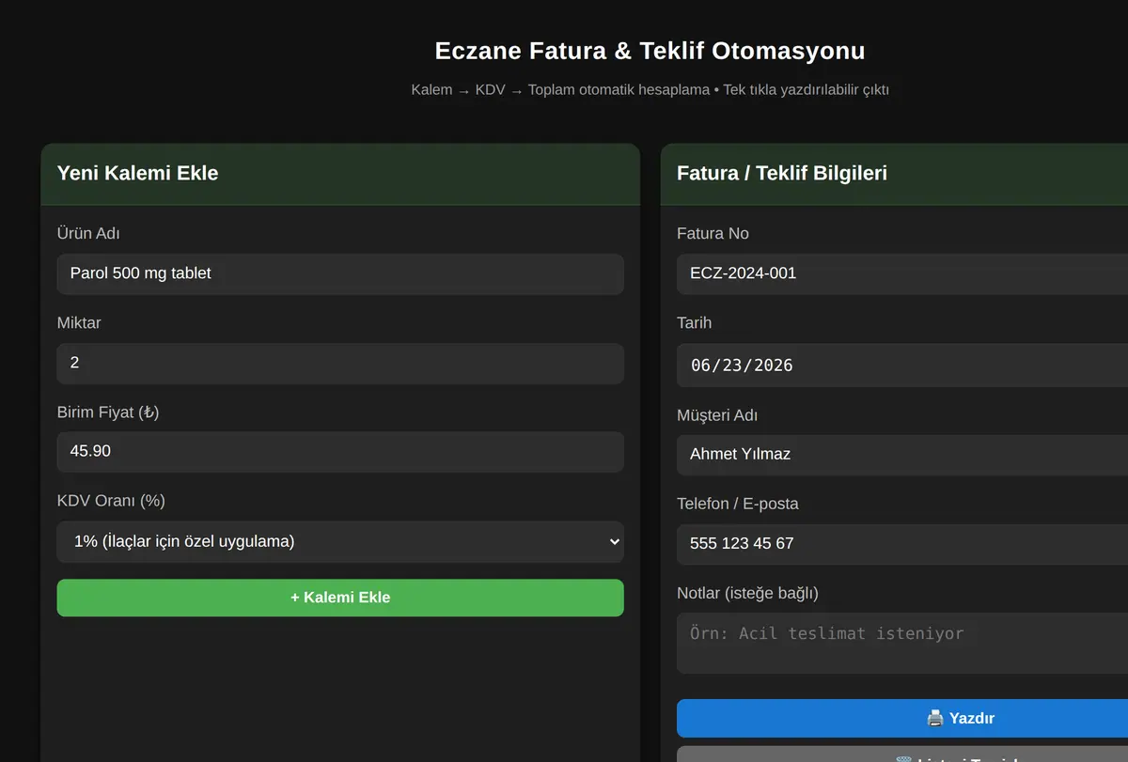Click the Ürün Adı label

88,233
